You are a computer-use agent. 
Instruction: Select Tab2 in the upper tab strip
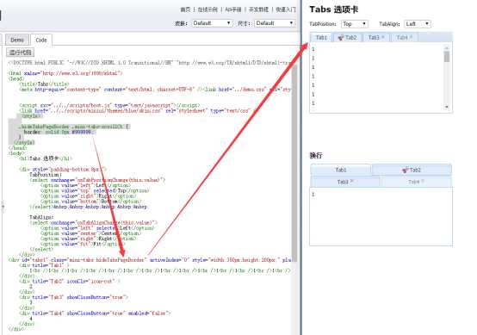(x=347, y=37)
